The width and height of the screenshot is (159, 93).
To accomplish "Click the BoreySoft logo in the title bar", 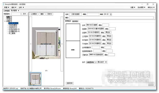I will 4,4.
